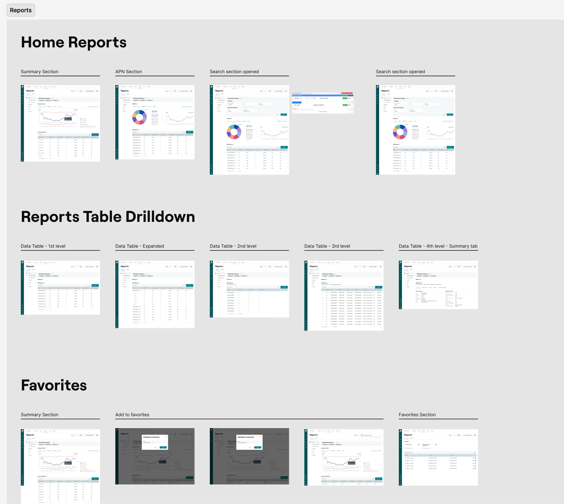Click the Add to favorites label

[x=132, y=415]
